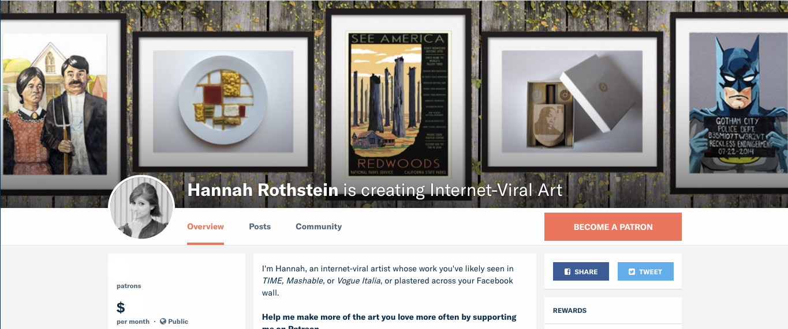The height and width of the screenshot is (329, 788).
Task: Open Hannah Rothstein's profile avatar
Action: pos(141,208)
